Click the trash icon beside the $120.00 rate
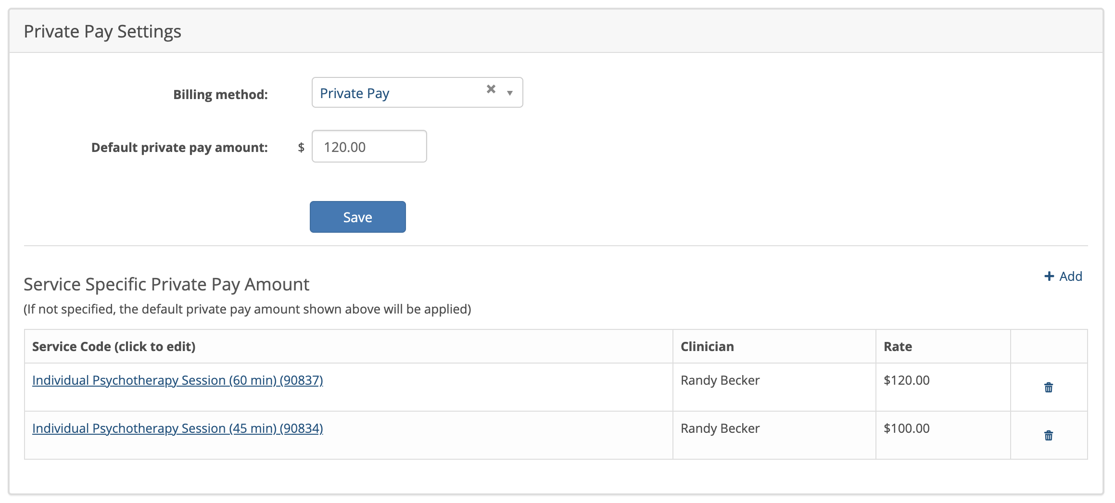Viewport: 1115px width, 503px height. point(1049,386)
